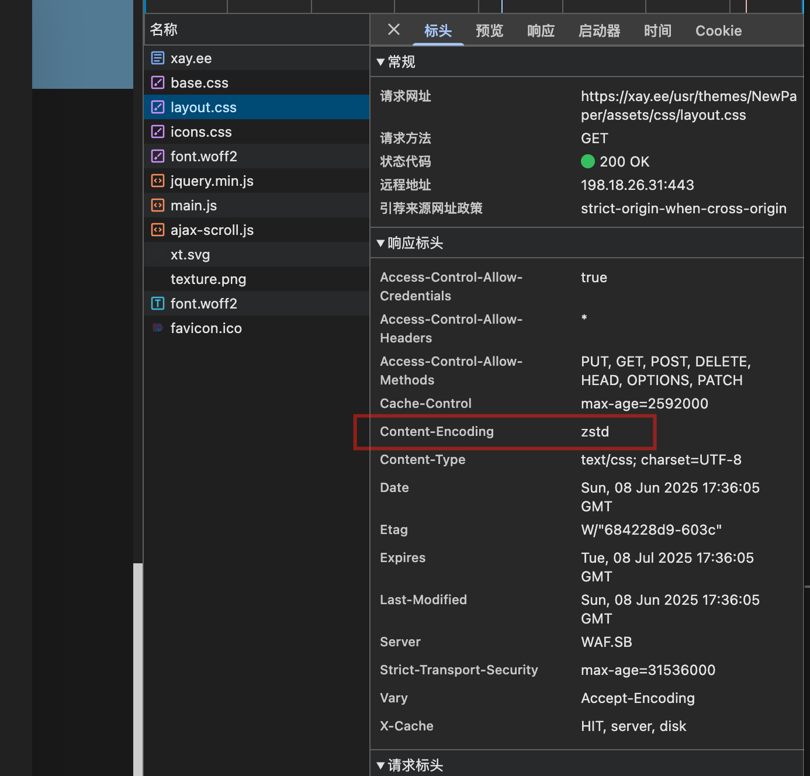Click the Expires Tue, 08 Jul 2025 value

click(667, 567)
